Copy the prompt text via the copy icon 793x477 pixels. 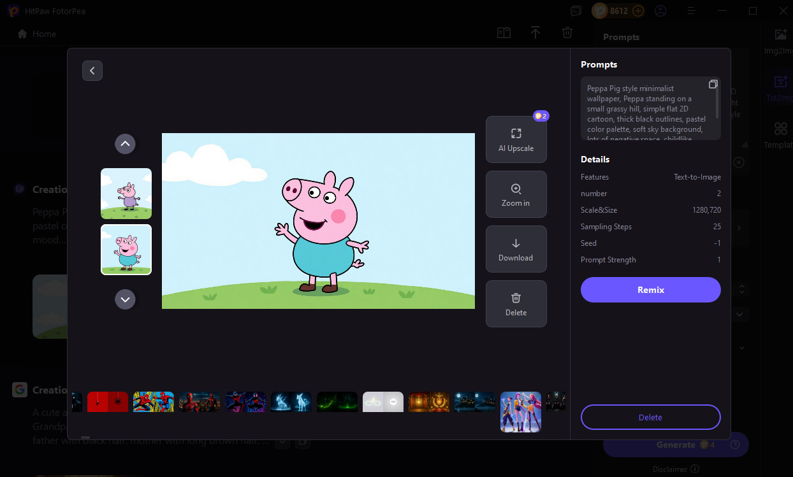[713, 83]
